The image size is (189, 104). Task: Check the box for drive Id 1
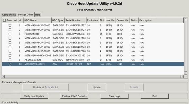pyautogui.click(x=10, y=25)
